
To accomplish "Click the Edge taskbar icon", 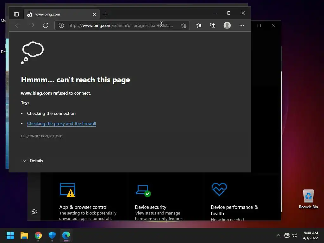I will point(66,235).
